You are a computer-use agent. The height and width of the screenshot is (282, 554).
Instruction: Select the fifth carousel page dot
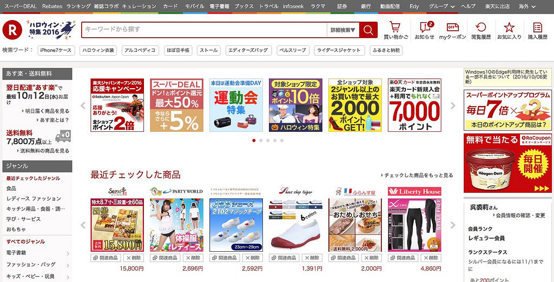pos(282,140)
